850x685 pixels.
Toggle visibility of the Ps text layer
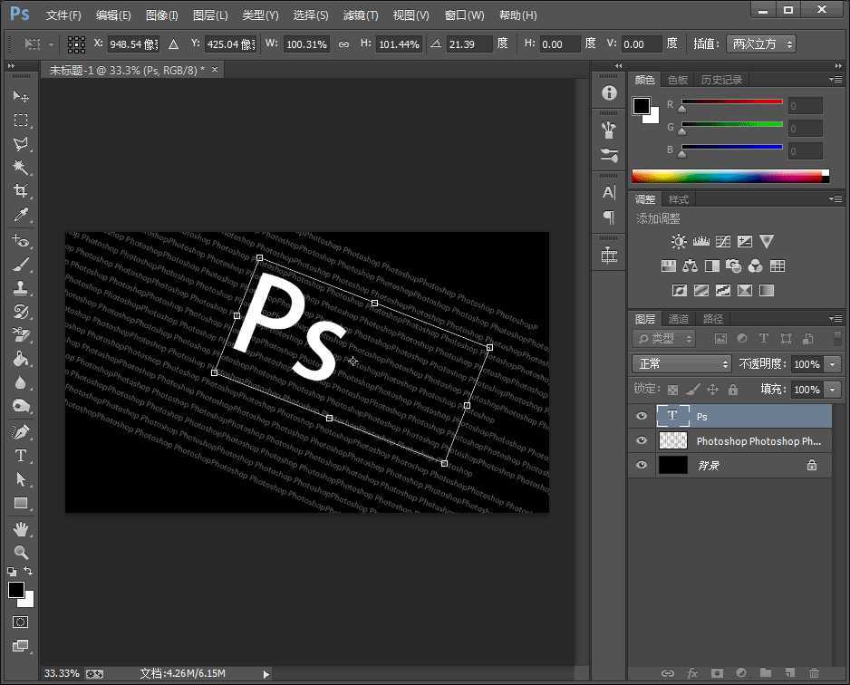(641, 415)
